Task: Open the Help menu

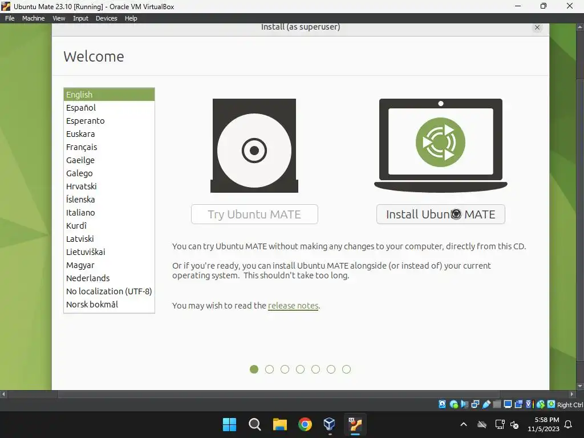Action: point(131,18)
